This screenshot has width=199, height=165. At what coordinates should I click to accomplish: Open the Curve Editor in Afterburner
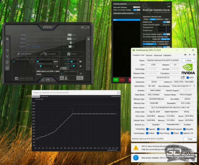coord(24,79)
